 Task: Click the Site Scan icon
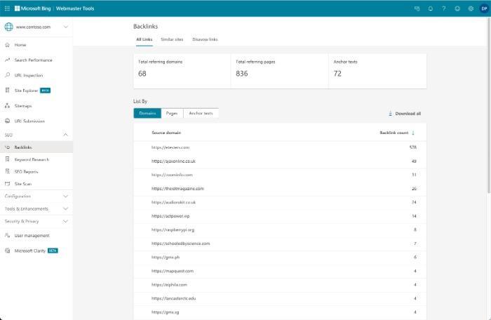tap(8, 184)
